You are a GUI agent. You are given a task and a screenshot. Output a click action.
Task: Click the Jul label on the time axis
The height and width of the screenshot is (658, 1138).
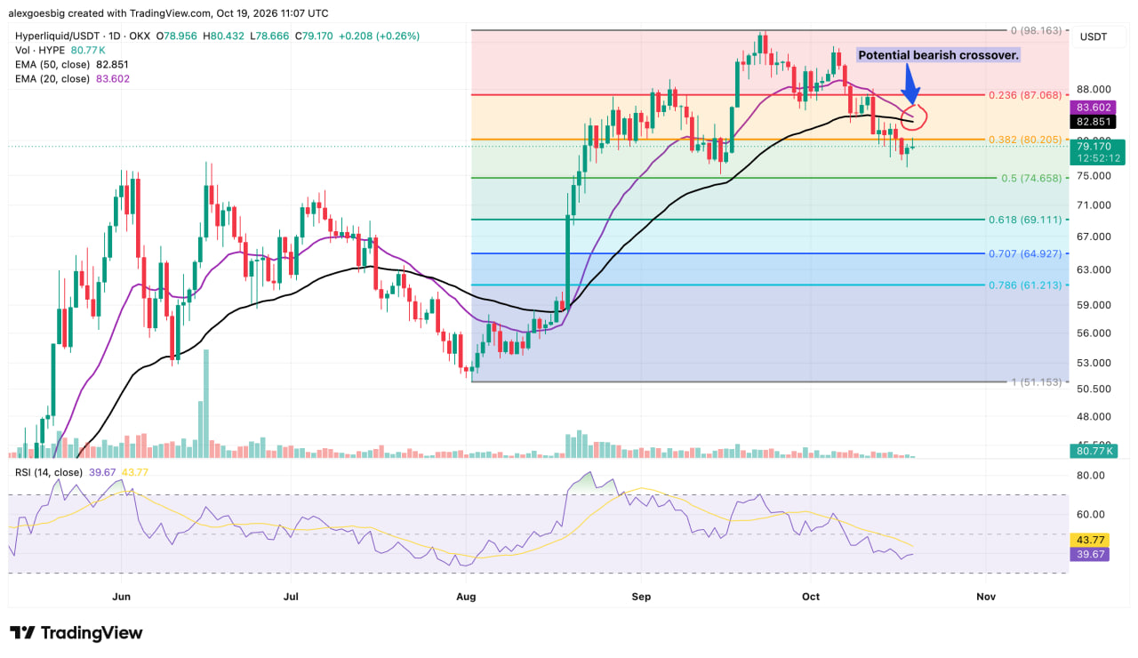(x=292, y=597)
